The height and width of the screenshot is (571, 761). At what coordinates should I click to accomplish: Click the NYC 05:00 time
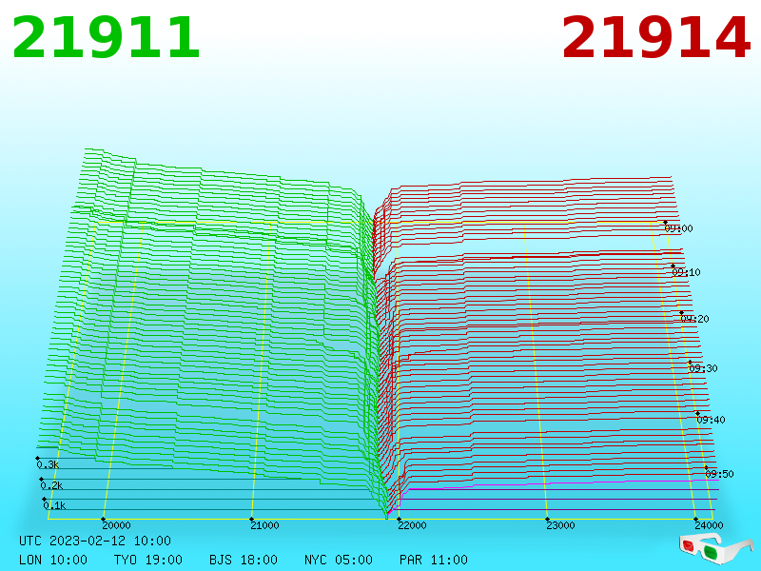(x=339, y=560)
